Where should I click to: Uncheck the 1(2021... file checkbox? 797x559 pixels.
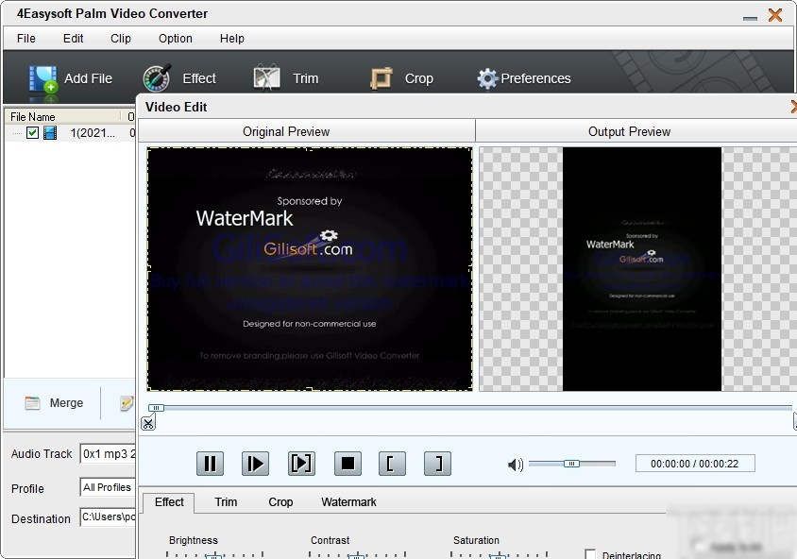(32, 132)
